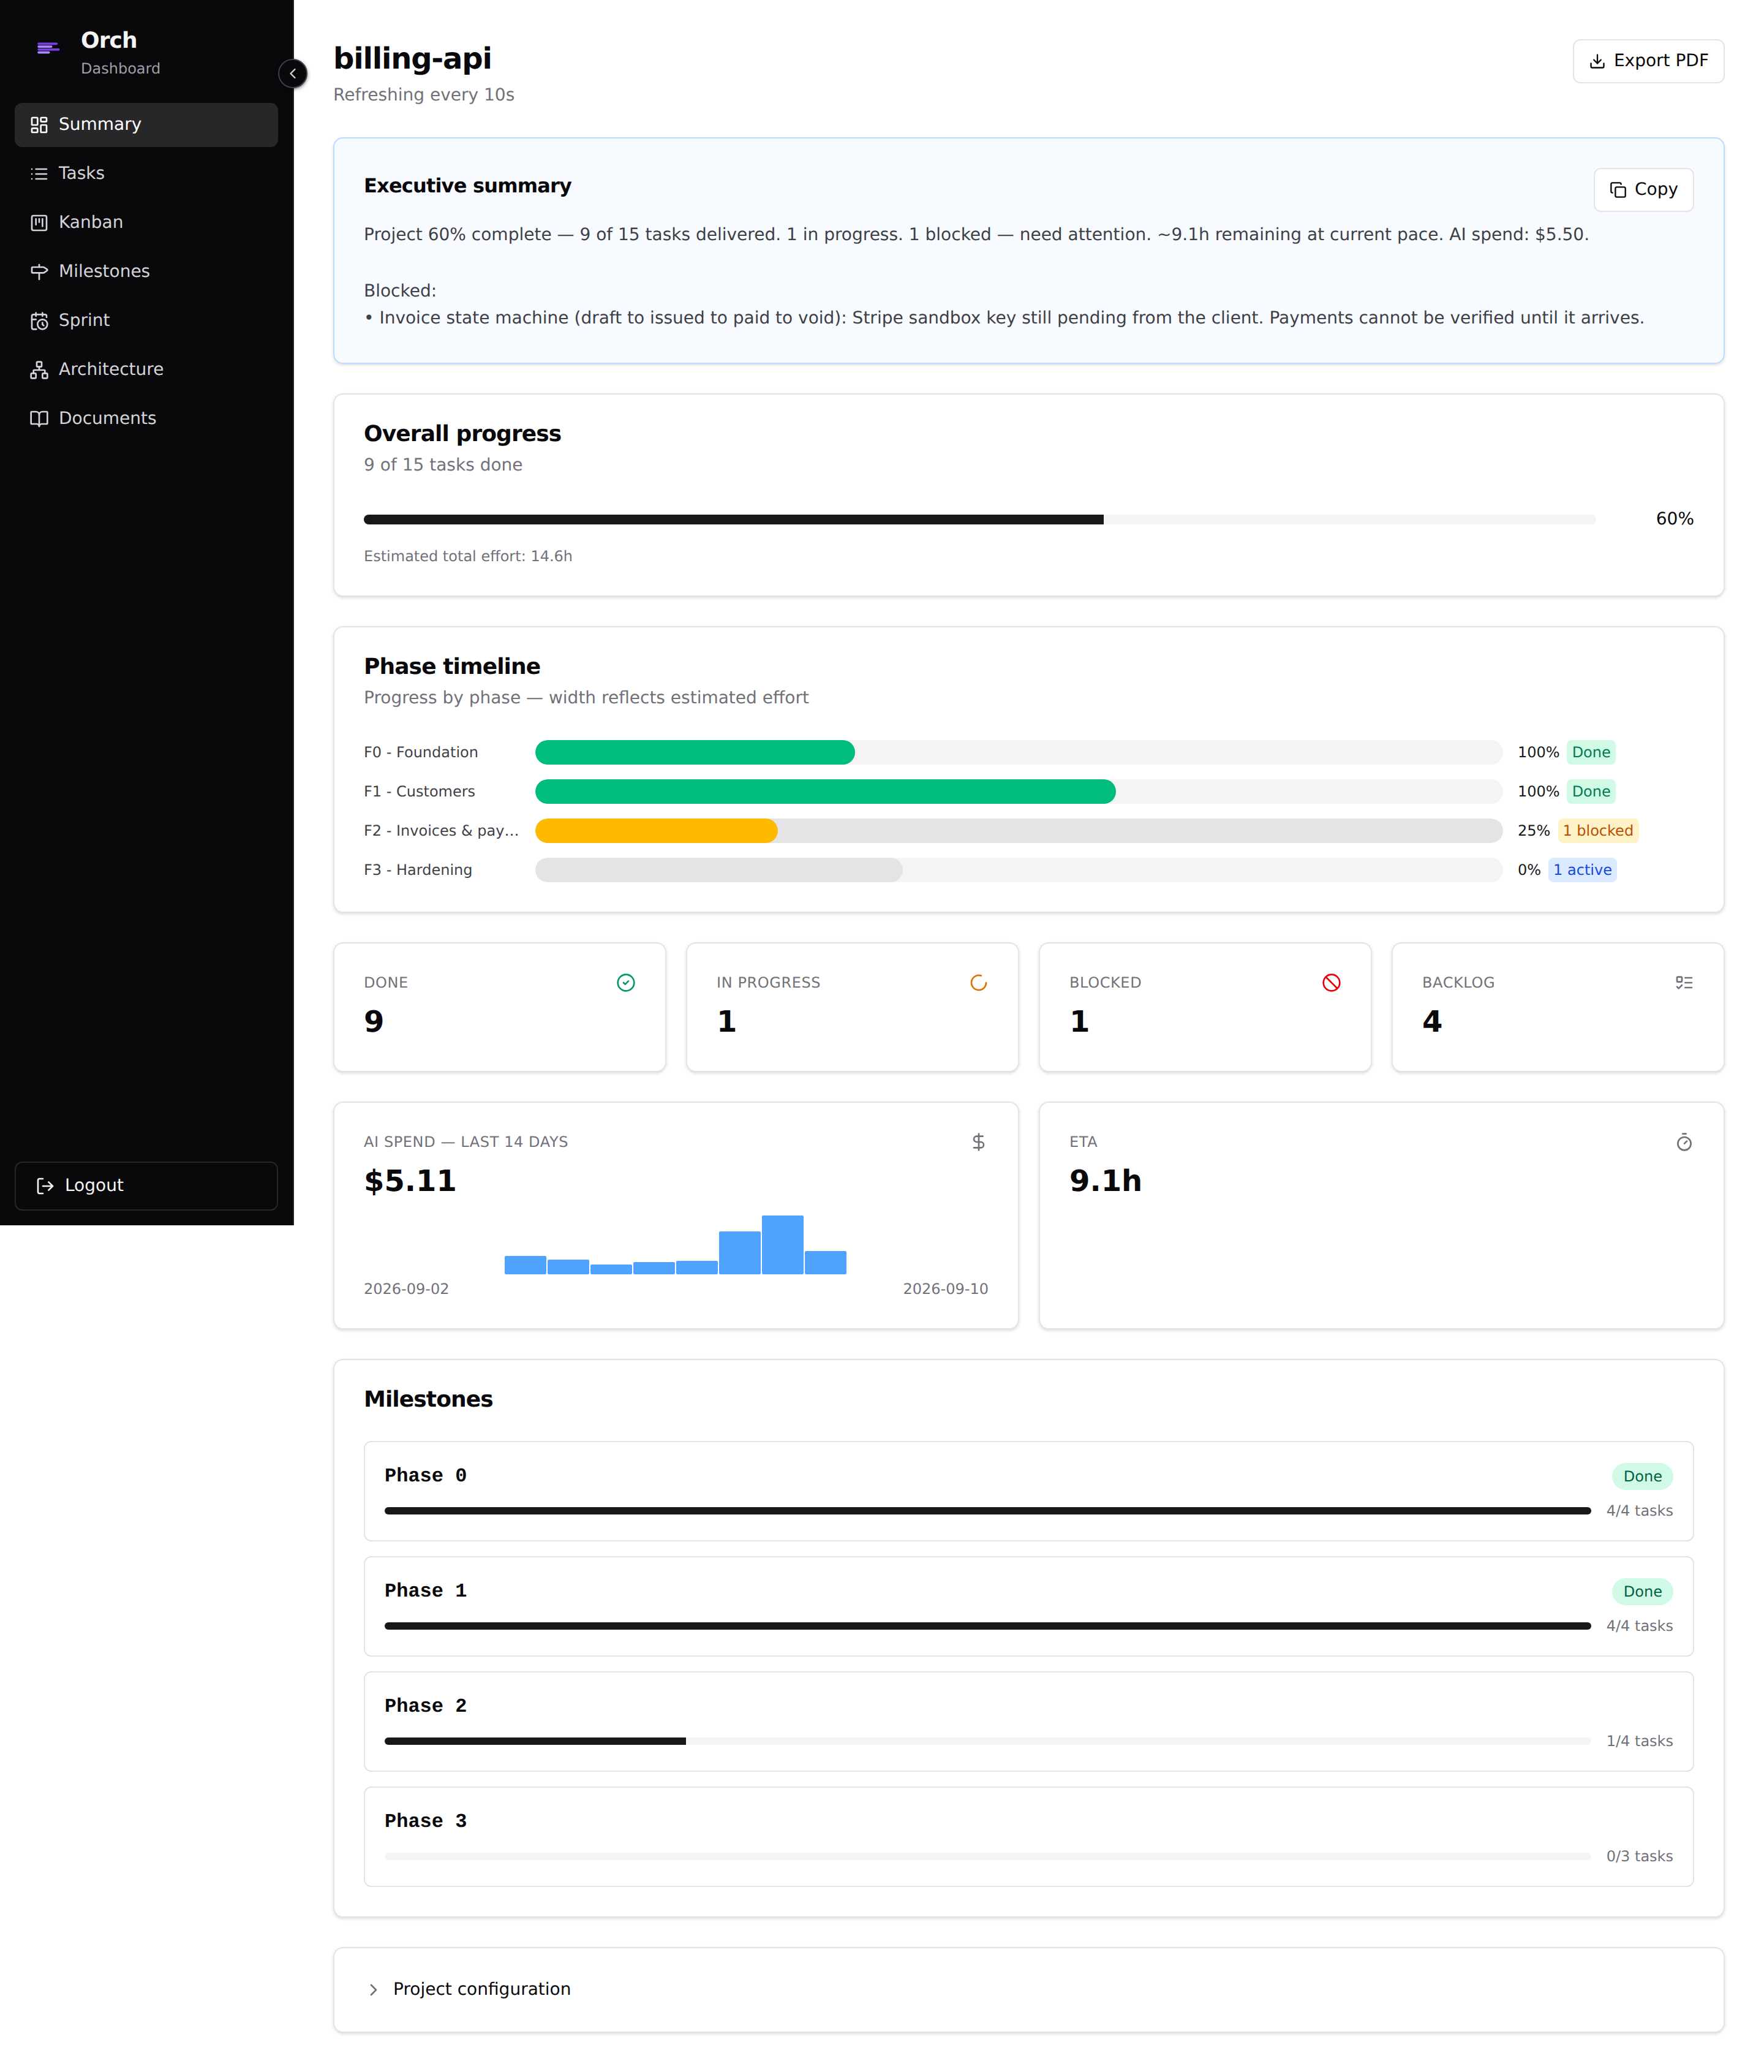Click the Logout arrow icon

coord(45,1186)
